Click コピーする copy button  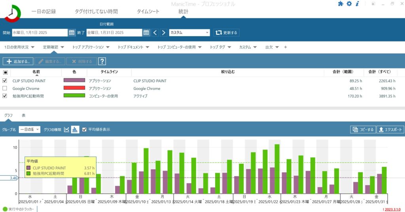coord(363,130)
